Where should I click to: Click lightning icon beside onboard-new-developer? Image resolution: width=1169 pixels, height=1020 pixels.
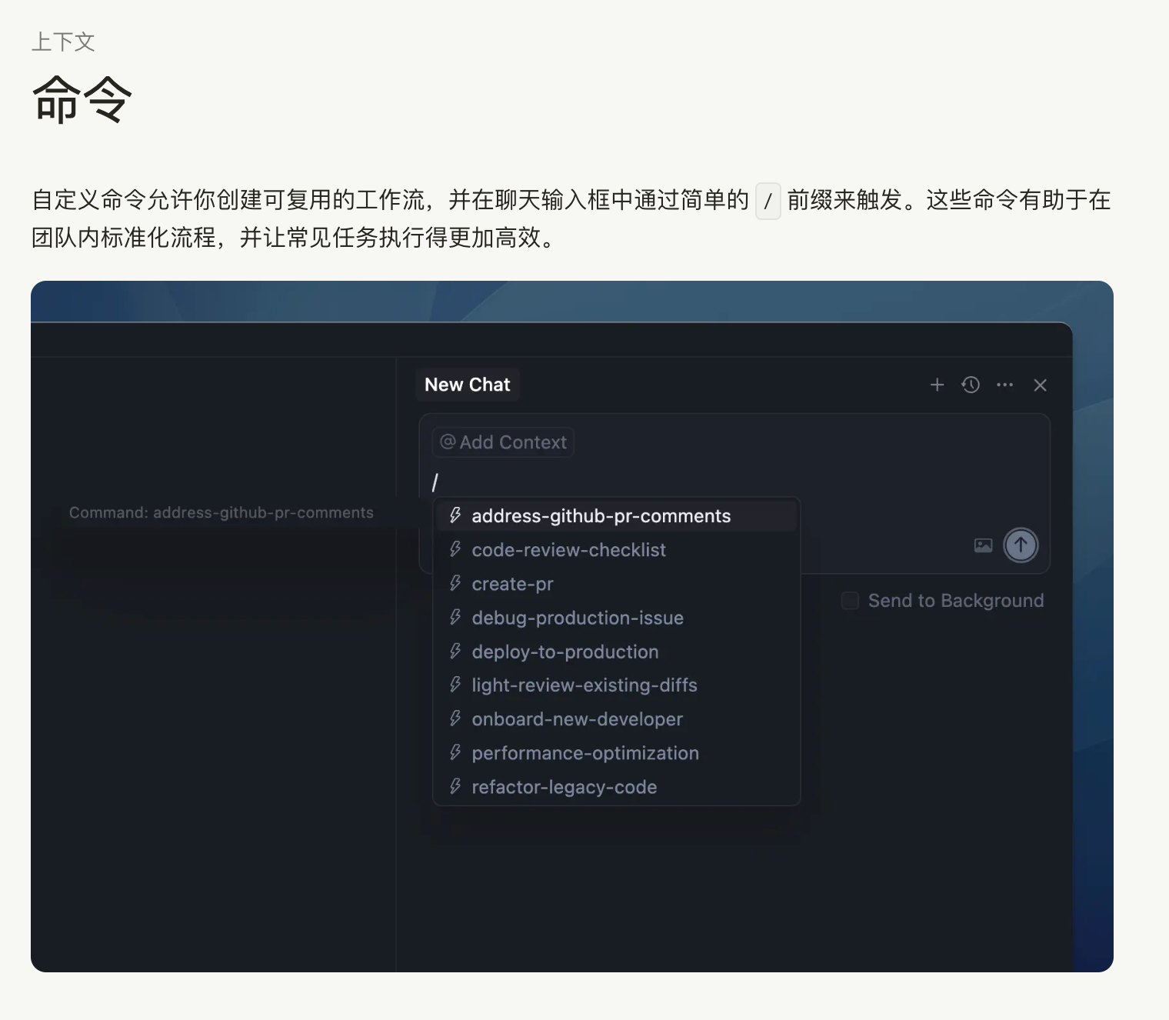tap(455, 718)
